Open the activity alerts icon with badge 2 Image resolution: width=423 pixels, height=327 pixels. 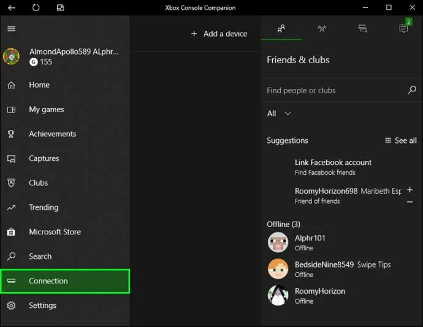click(404, 28)
